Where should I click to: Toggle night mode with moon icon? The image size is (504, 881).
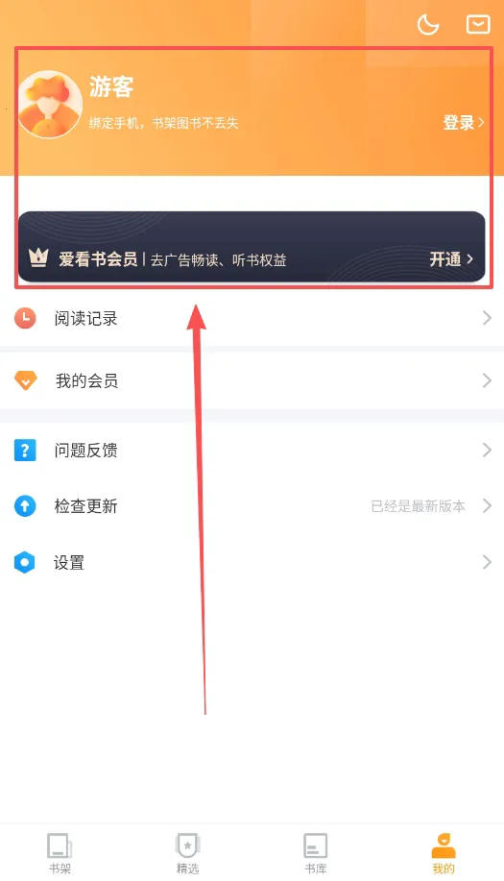[x=428, y=25]
